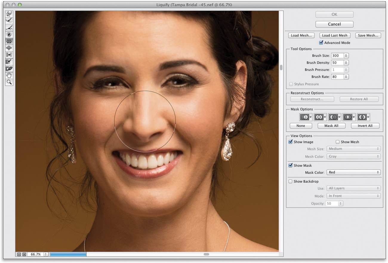
Task: Select the Smooth tool
Action: [9, 27]
